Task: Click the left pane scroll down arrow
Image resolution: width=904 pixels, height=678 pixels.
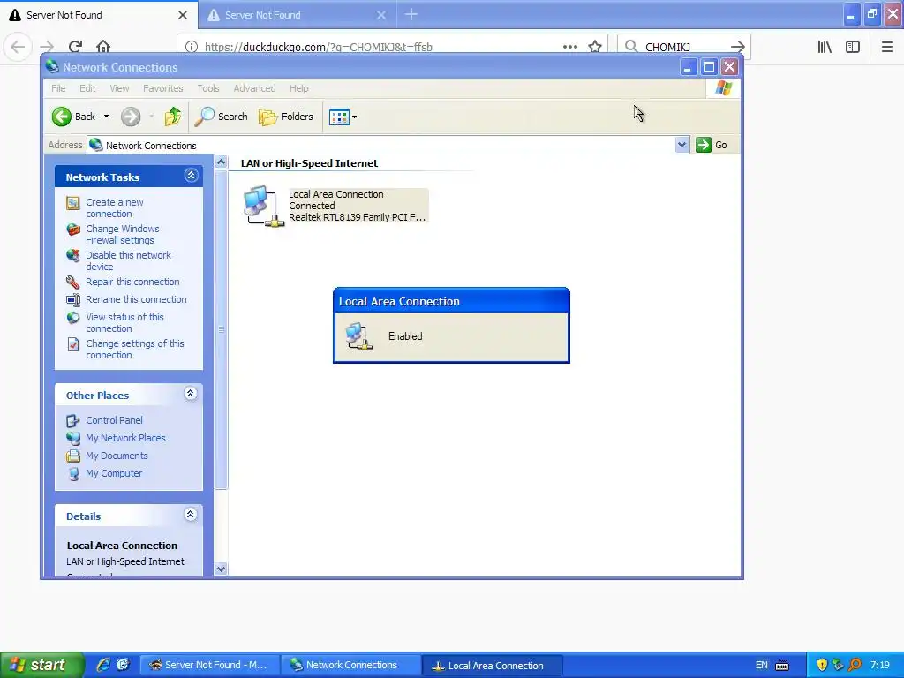Action: [x=221, y=569]
